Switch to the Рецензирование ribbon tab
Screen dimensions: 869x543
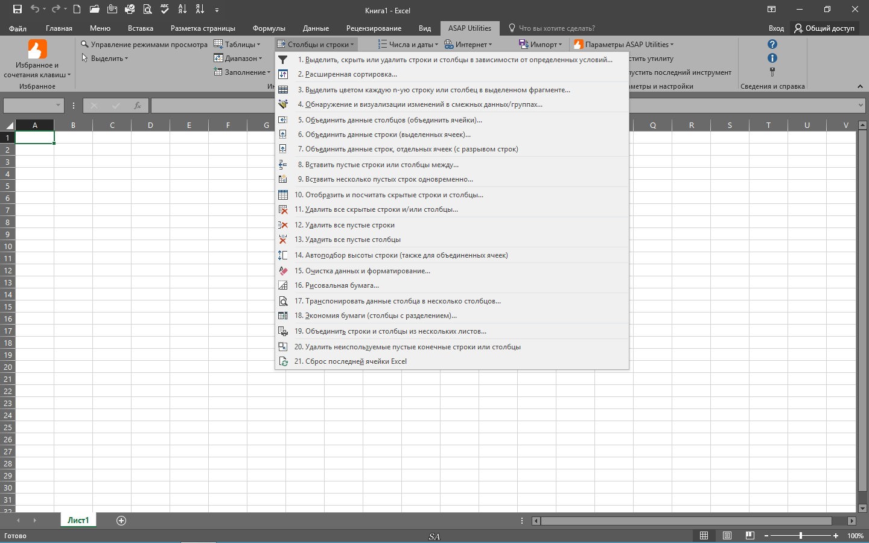[x=373, y=28]
